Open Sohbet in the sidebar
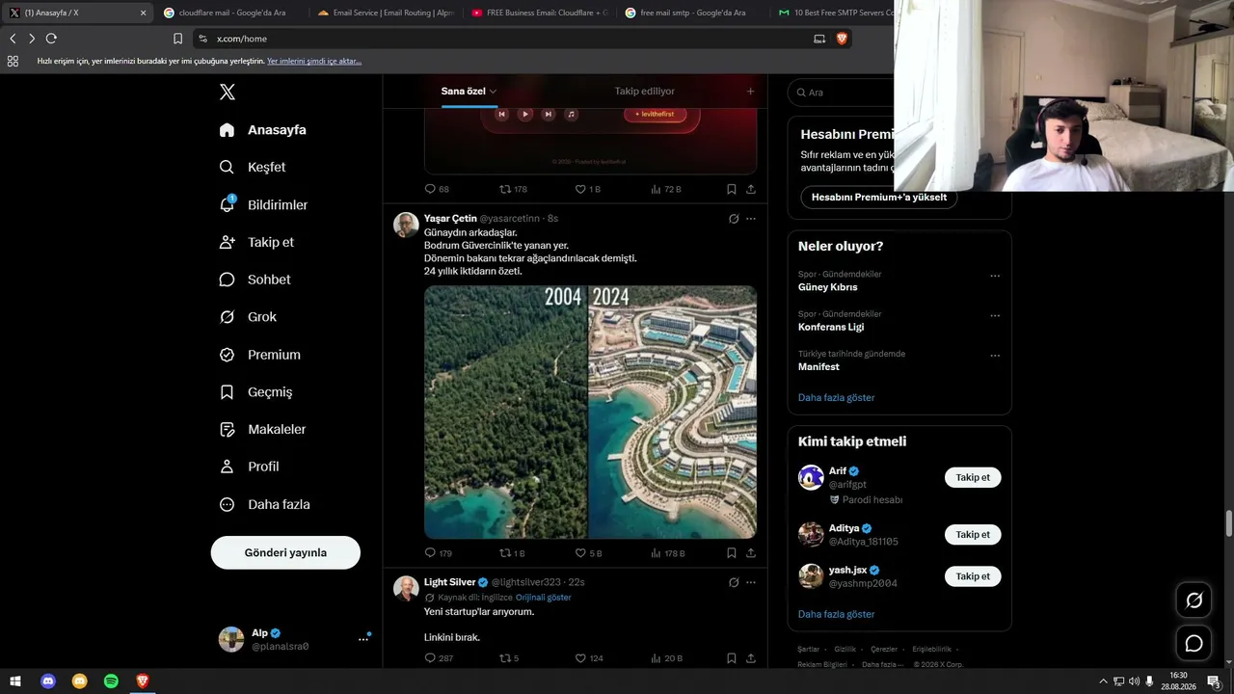The height and width of the screenshot is (694, 1234). [255, 280]
